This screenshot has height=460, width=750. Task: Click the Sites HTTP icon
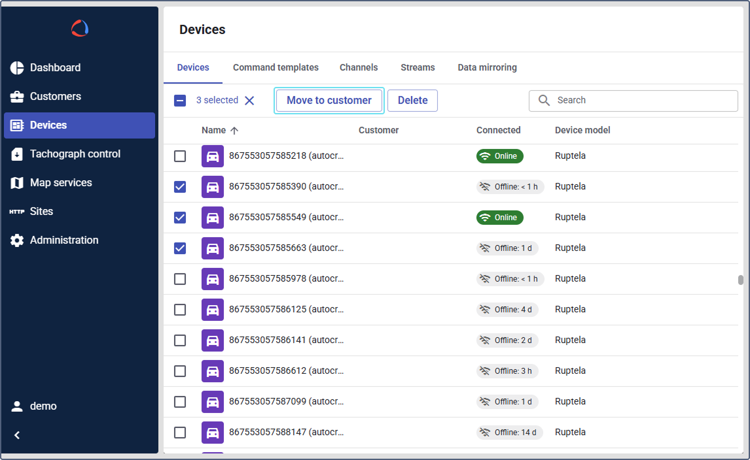[x=17, y=212]
